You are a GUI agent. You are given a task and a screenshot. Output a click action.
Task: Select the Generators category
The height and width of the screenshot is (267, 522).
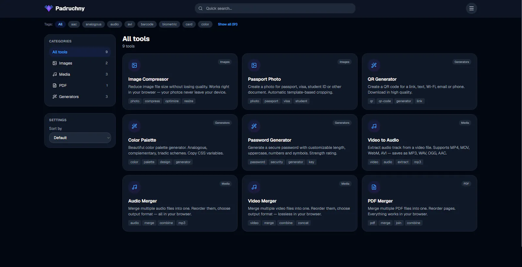(80, 96)
